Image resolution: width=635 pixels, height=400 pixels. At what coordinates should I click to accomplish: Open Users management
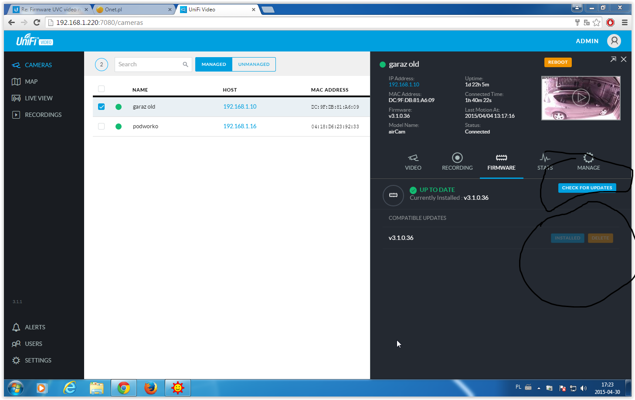click(27, 344)
